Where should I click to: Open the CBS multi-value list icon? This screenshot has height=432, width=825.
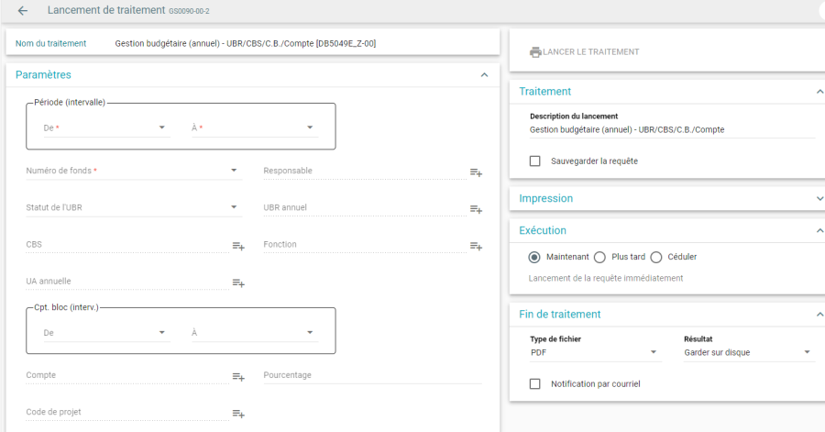[x=238, y=246]
